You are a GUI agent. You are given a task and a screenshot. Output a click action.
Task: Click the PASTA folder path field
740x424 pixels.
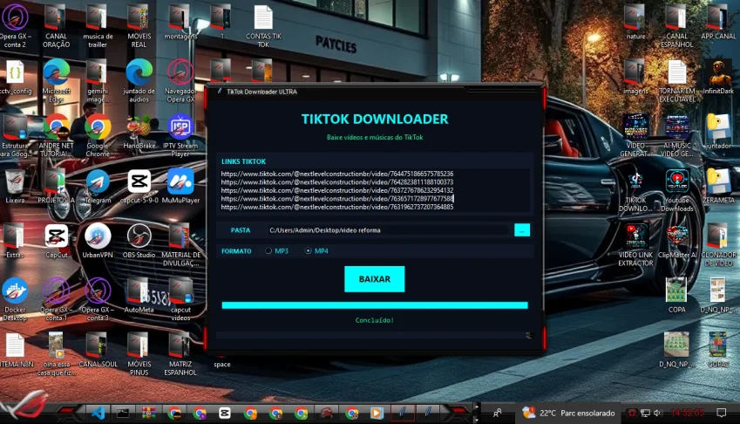[390, 230]
